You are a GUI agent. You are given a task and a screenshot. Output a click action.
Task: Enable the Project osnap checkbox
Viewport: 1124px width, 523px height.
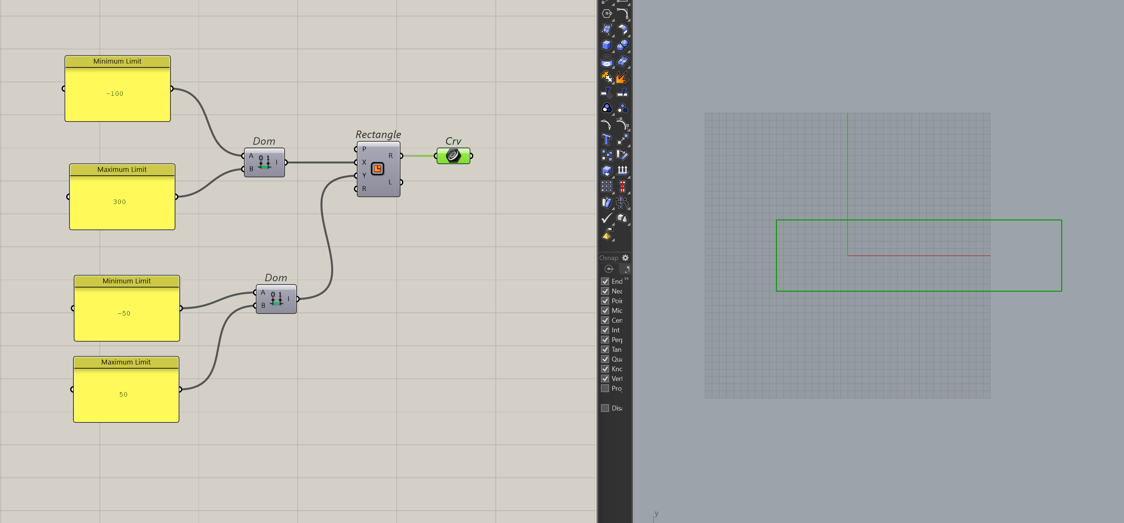pos(605,388)
